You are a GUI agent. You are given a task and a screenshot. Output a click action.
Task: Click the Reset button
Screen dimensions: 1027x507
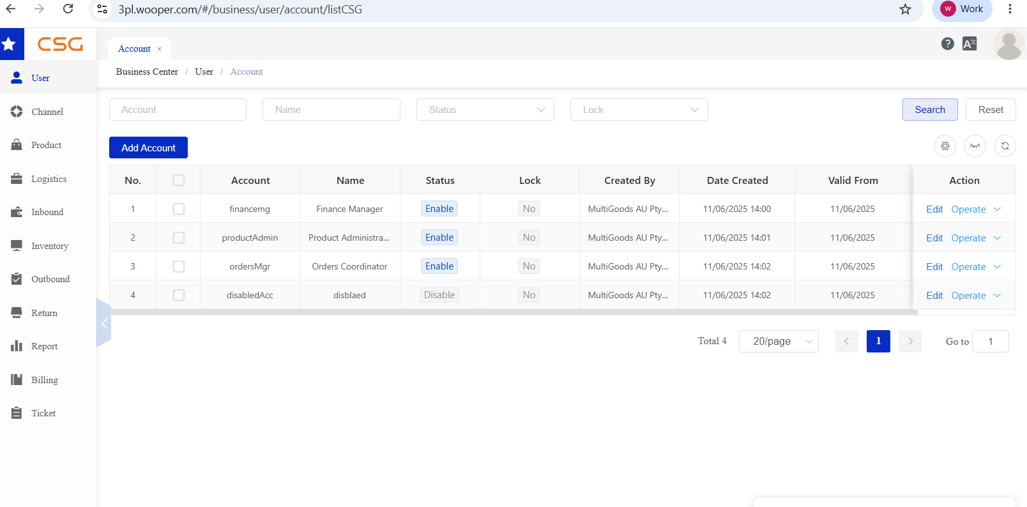(991, 110)
